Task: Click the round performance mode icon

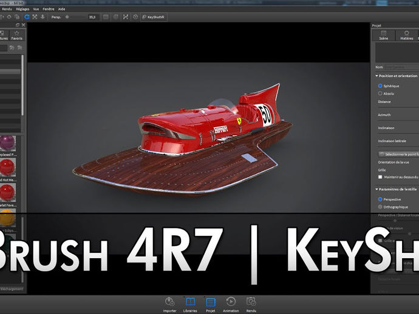Action: (x=135, y=17)
